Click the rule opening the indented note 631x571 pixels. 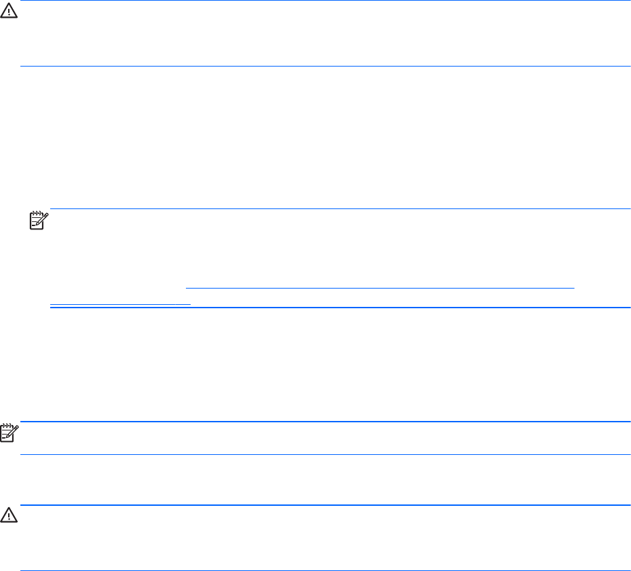[339, 209]
